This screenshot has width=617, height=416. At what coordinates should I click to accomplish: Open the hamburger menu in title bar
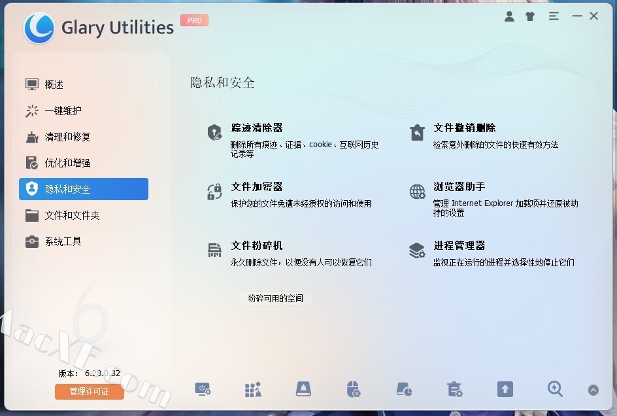[554, 16]
